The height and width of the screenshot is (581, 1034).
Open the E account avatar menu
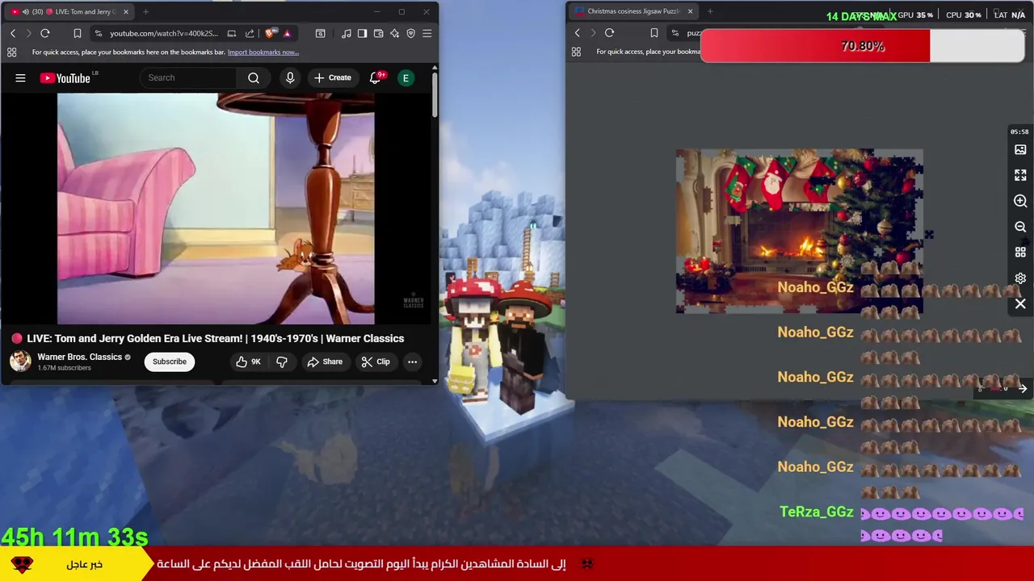pyautogui.click(x=406, y=77)
